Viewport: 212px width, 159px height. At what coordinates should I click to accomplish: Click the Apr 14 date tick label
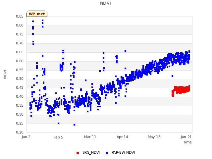pyautogui.click(x=122, y=137)
